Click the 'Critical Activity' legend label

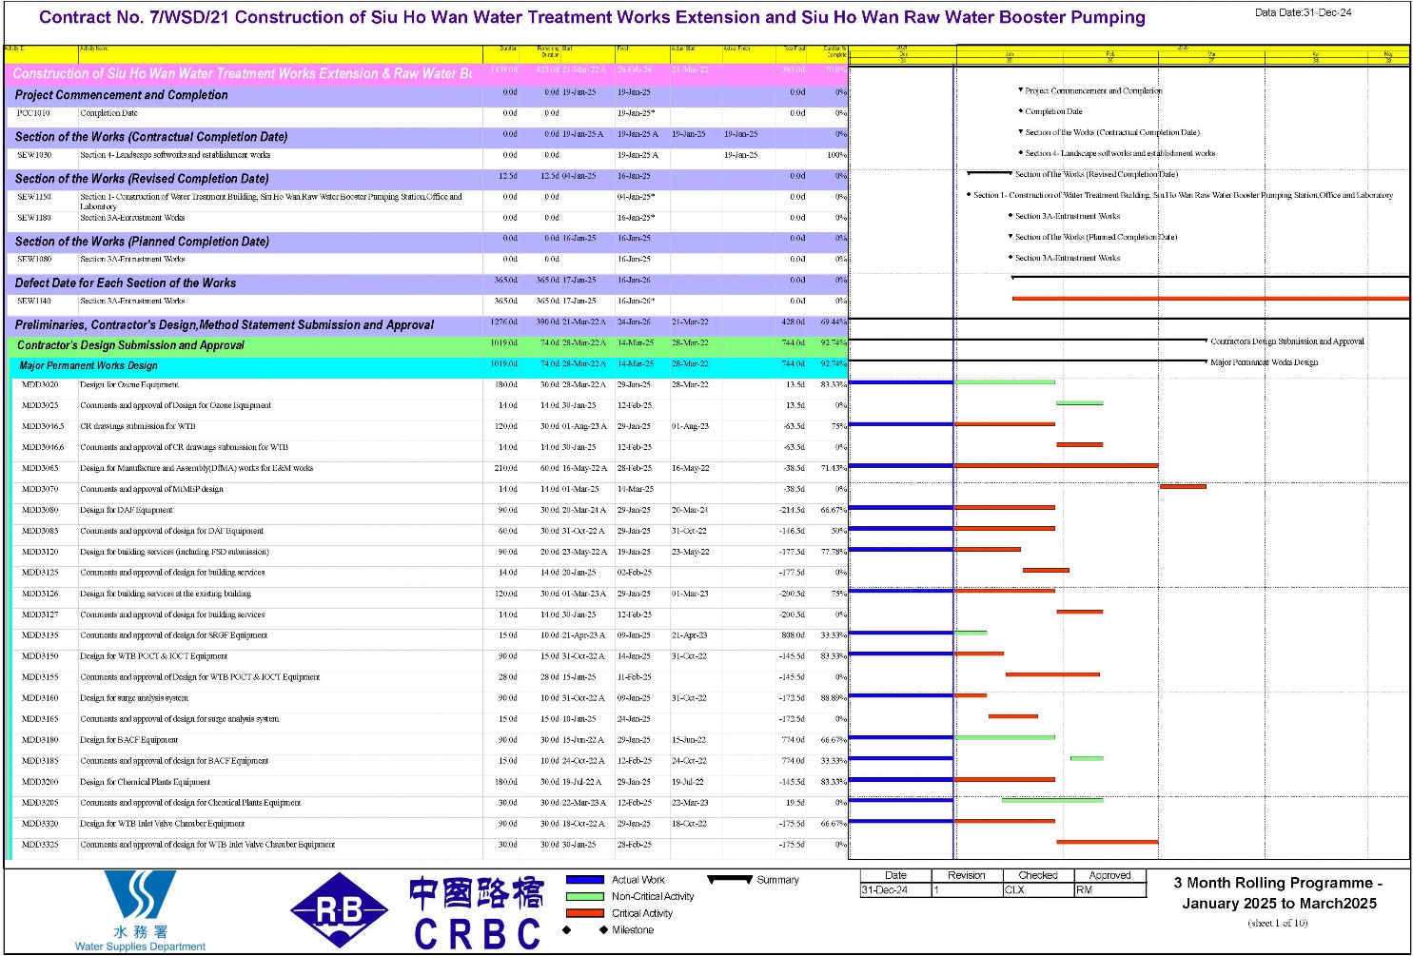pos(642,913)
